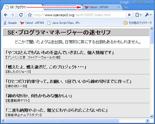The height and width of the screenshot is (124, 155).
Task: Click the quote ひとつだけ約束守って
Action: pos(28,81)
